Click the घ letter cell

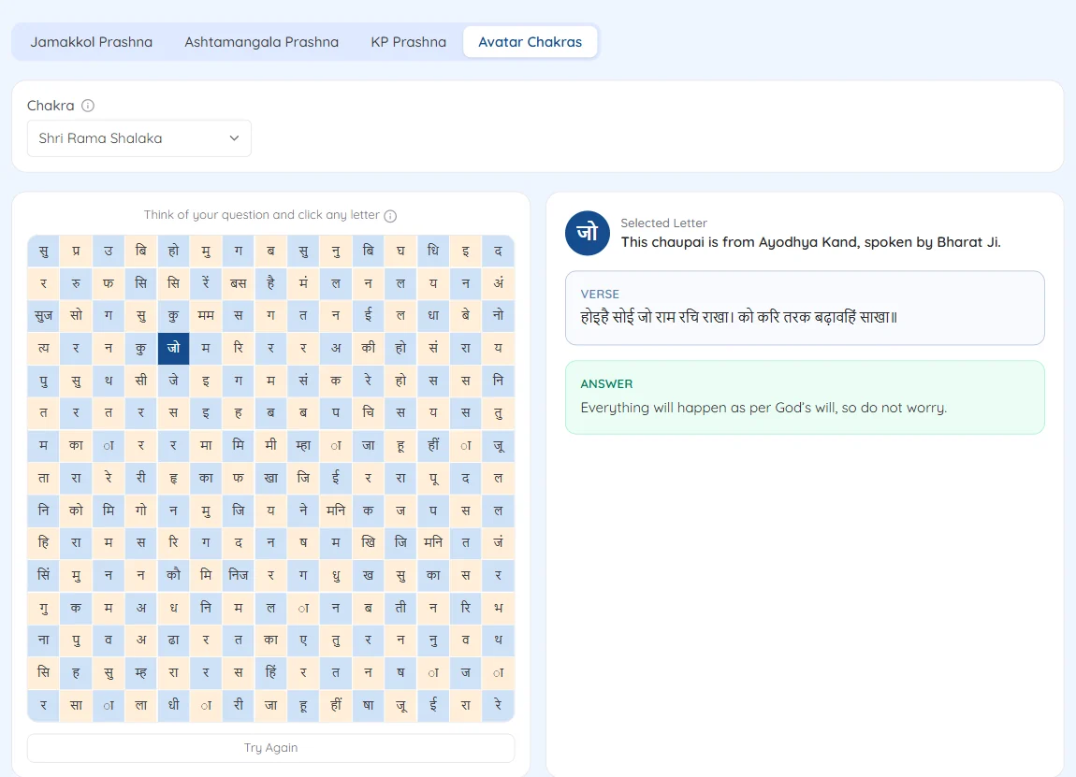[x=400, y=251]
